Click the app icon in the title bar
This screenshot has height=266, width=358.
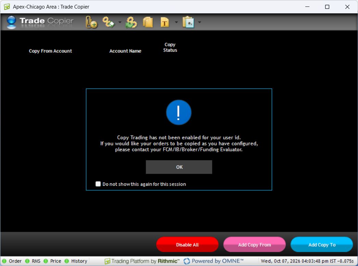pos(7,7)
